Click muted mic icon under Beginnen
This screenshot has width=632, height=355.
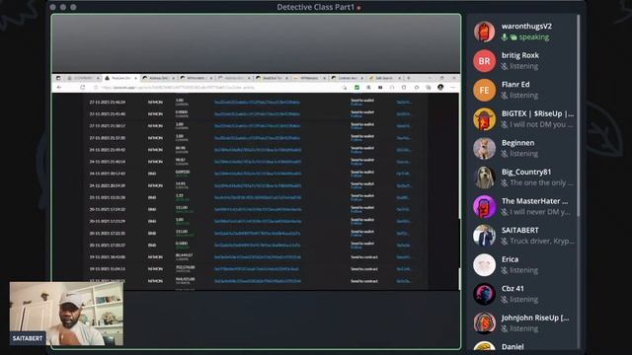505,154
